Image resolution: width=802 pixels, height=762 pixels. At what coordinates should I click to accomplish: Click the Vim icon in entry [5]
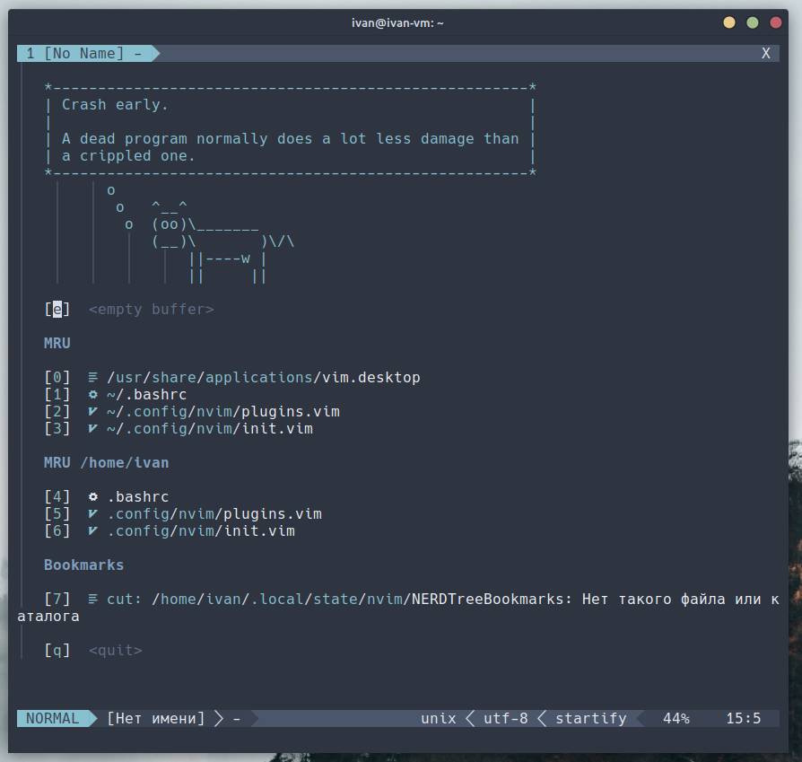93,514
